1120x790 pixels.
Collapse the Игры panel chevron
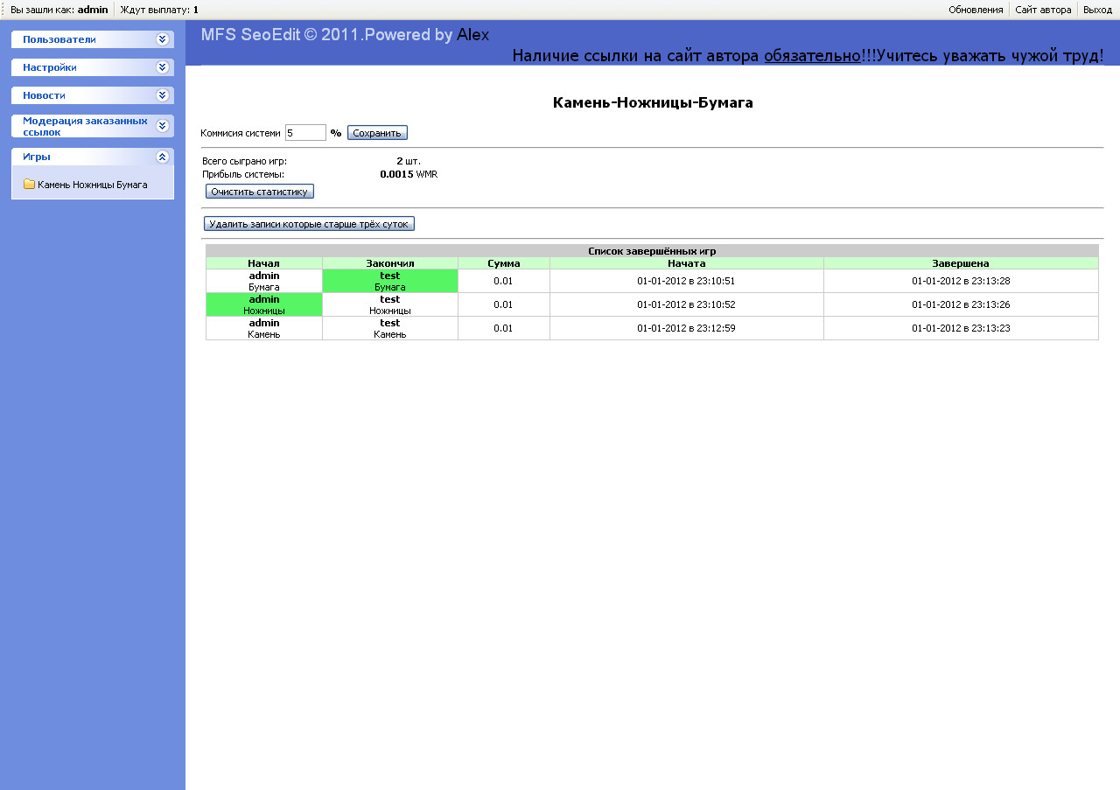162,157
